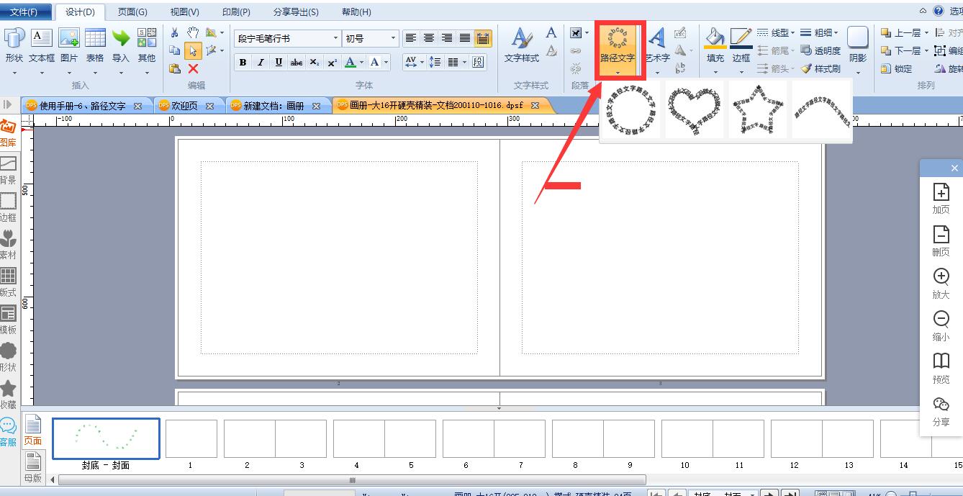Choose heart-shaped path text preset
The height and width of the screenshot is (496, 963).
point(694,111)
